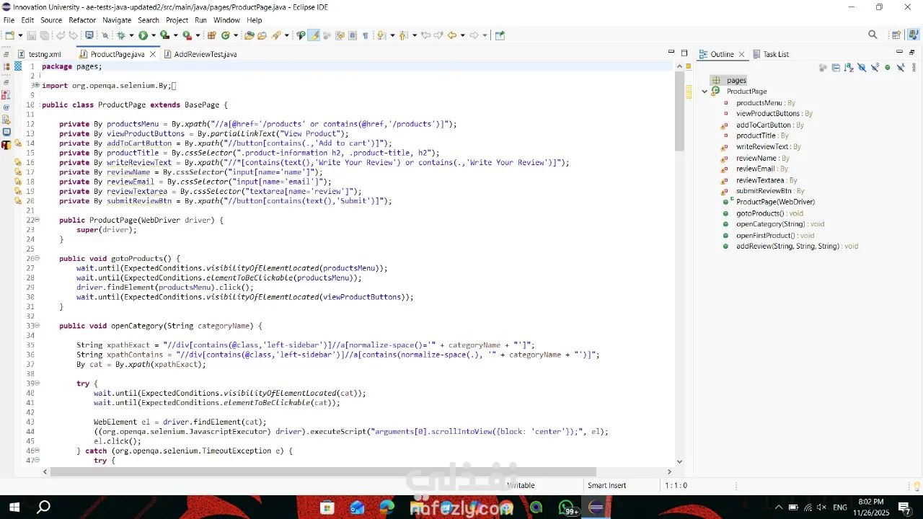
Task: Open the Source menu
Action: (51, 20)
